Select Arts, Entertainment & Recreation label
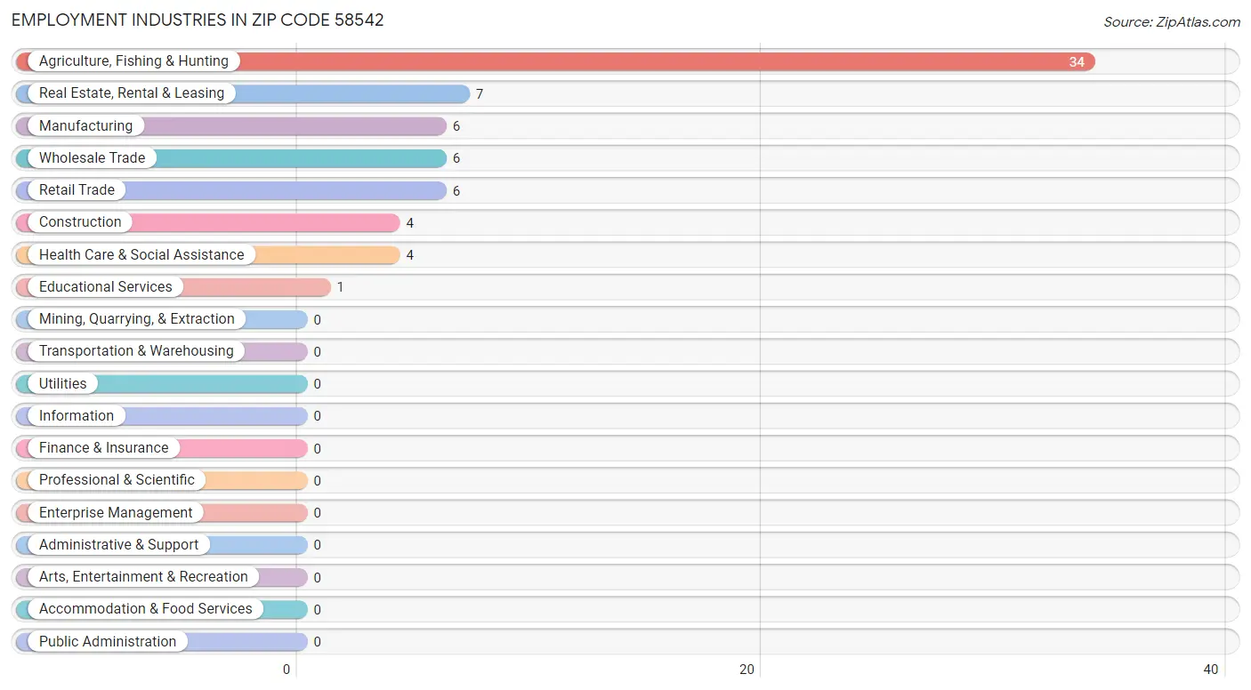This screenshot has width=1251, height=690. click(143, 577)
